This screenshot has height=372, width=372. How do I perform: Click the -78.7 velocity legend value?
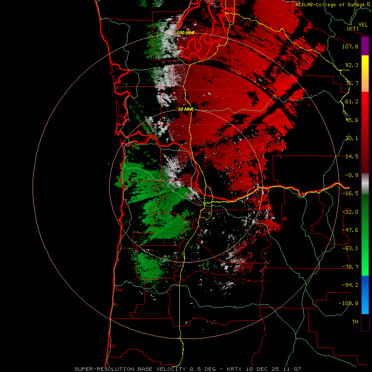(x=350, y=267)
